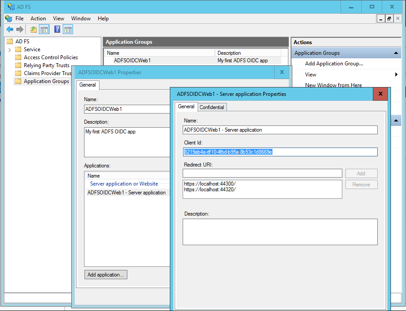Select https://localhost:44320/ in the redirect list
Screen dimensions: 406x311
click(x=210, y=190)
